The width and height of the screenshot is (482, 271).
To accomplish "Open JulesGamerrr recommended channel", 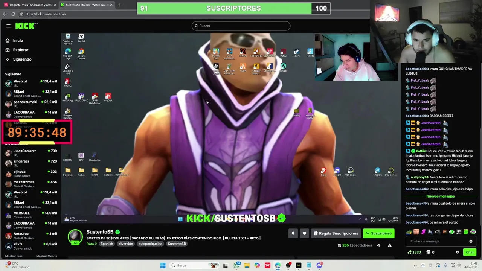I will click(31, 153).
